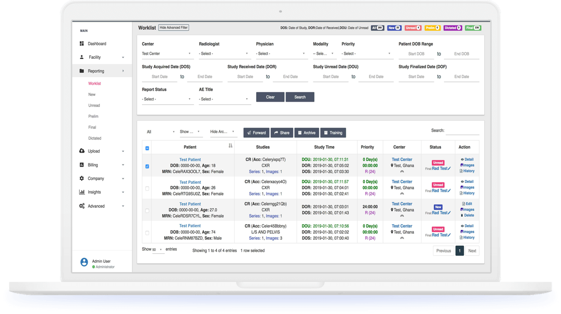Click the green Final count badge

473,28
